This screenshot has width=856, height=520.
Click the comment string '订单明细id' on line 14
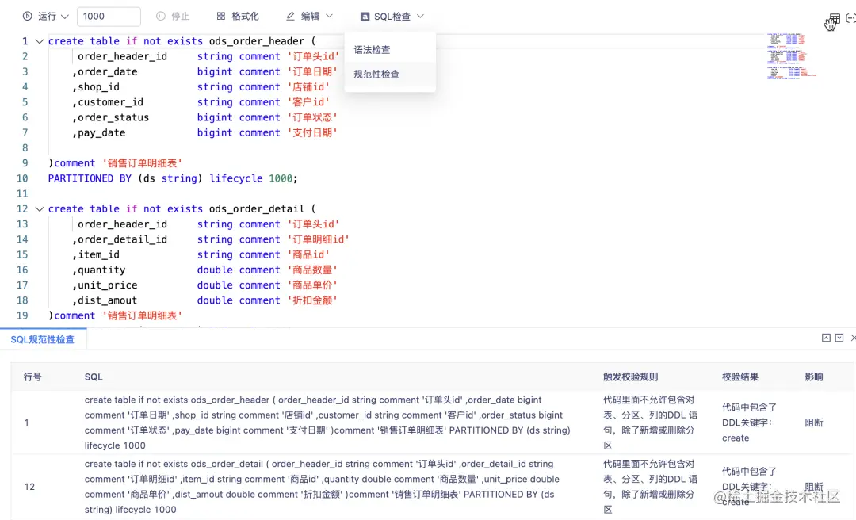pyautogui.click(x=319, y=239)
